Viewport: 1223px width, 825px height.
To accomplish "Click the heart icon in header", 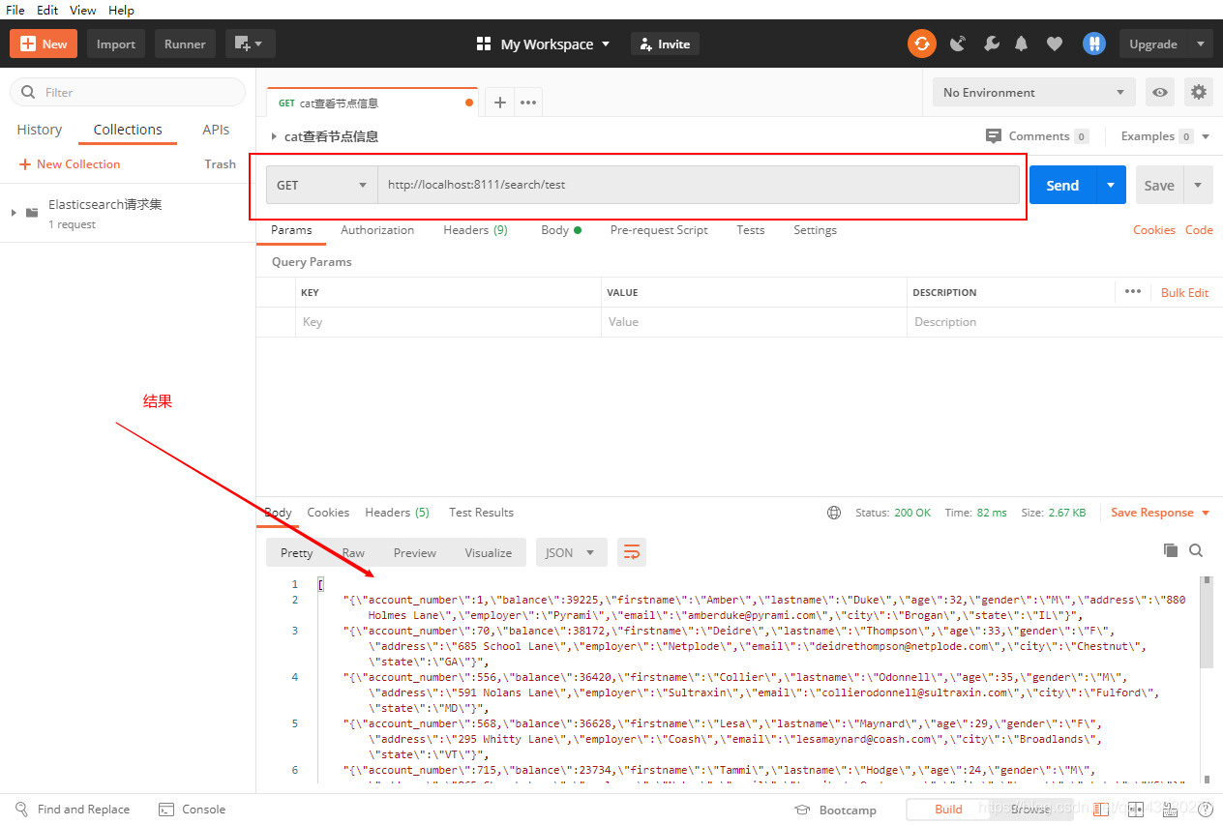I will coord(1055,44).
